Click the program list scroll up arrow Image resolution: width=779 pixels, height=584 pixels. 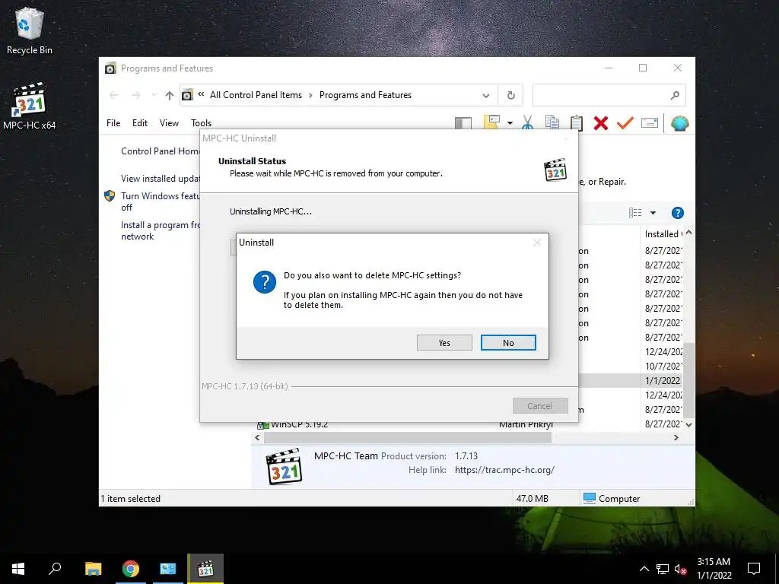tap(688, 233)
